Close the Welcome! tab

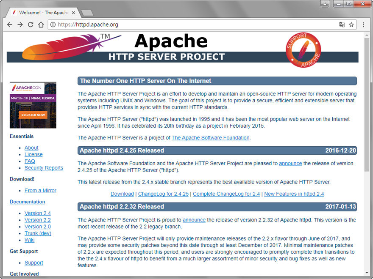pos(73,13)
